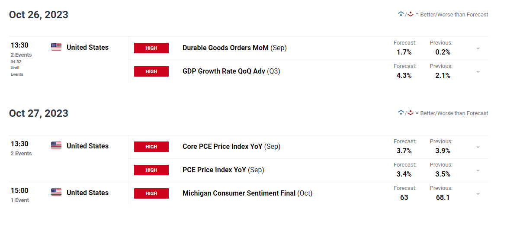Expand Durable Goods Orders MoM details chevron
The height and width of the screenshot is (225, 507).
pos(478,48)
